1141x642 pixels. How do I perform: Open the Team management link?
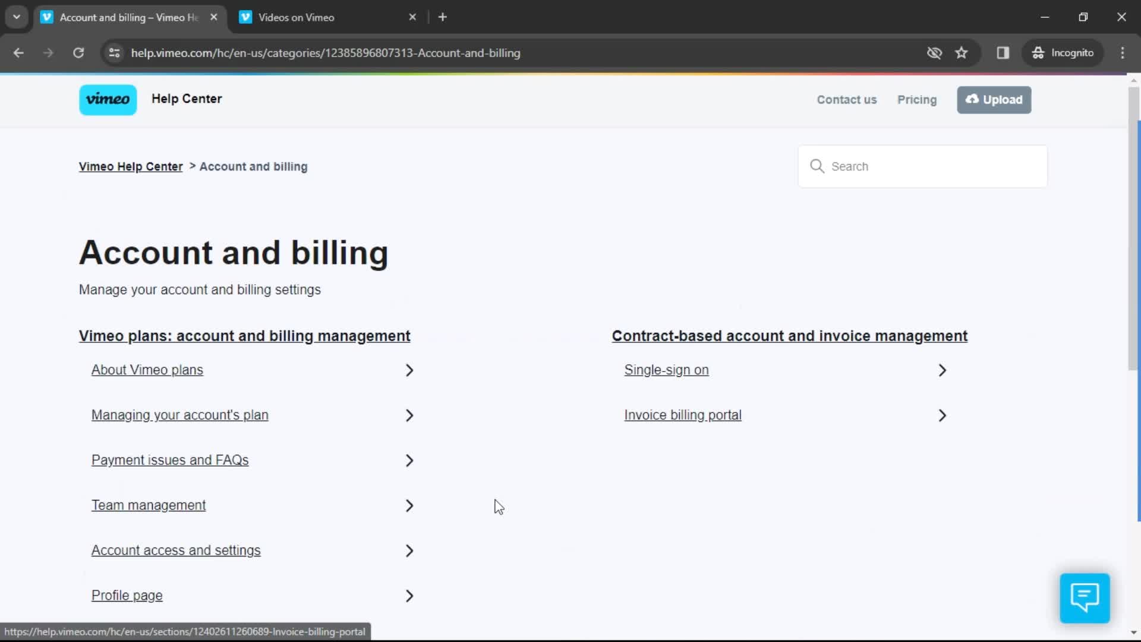tap(149, 505)
